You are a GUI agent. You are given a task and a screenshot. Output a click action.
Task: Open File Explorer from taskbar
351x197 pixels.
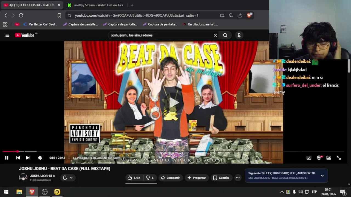tap(19, 192)
